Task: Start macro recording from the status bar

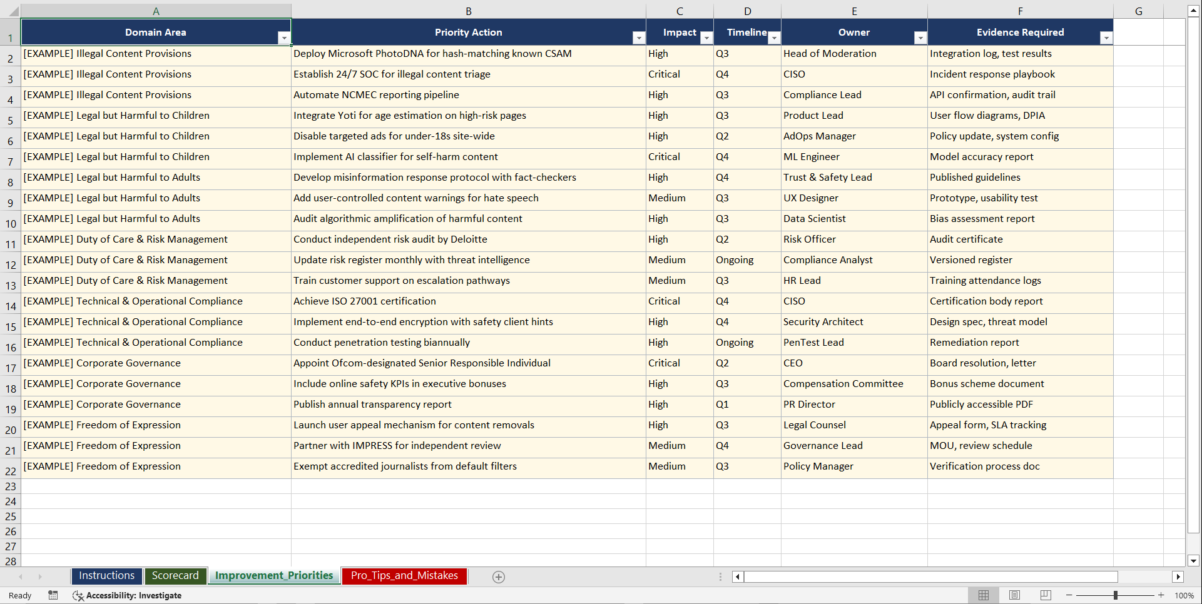Action: [53, 595]
